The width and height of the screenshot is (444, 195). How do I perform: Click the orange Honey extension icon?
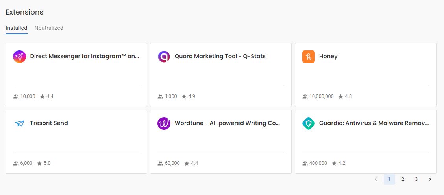tap(309, 57)
